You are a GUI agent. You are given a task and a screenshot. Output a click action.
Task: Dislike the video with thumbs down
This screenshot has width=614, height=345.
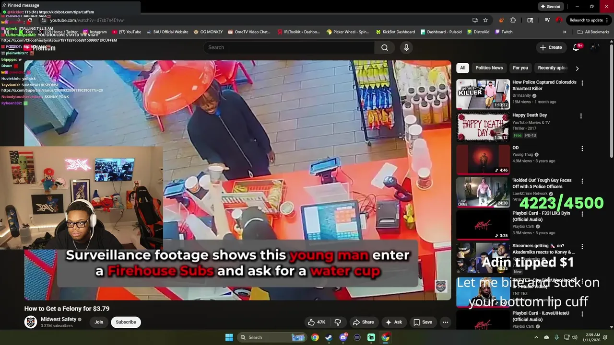[x=338, y=322]
